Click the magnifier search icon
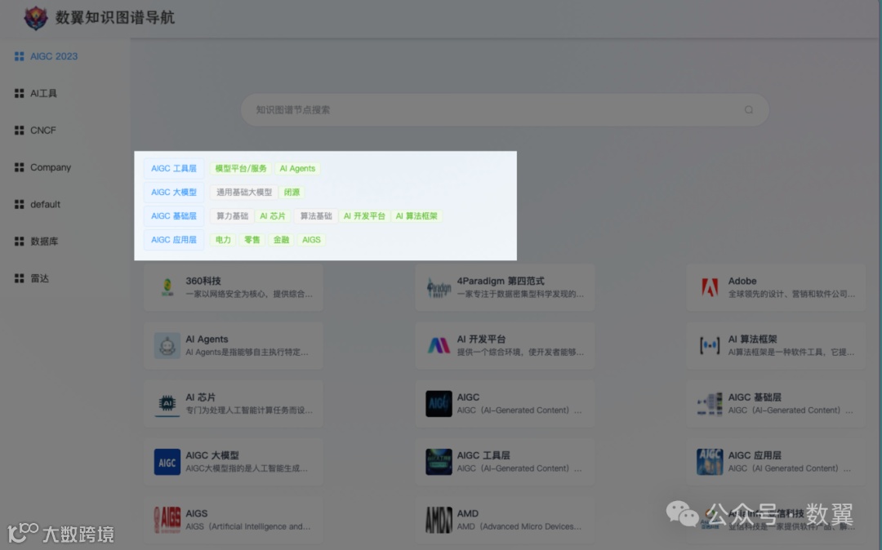 749,110
